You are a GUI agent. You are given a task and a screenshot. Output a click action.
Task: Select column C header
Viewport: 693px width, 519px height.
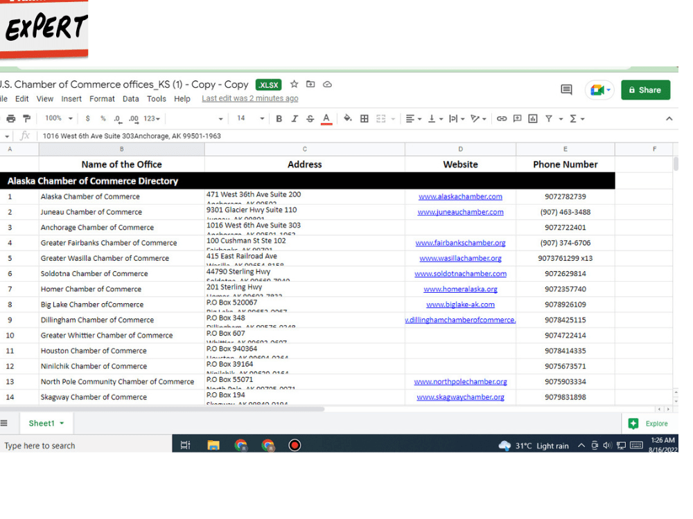tap(304, 149)
